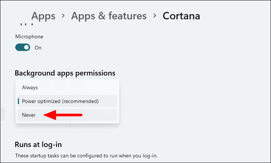Click empty padding below Never option
Screen dimensions: 271x163
click(67, 122)
